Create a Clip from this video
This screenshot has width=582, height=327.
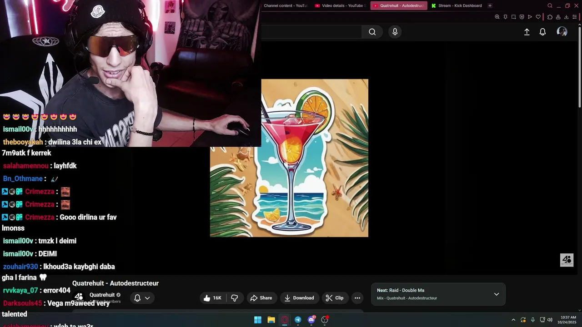point(335,298)
